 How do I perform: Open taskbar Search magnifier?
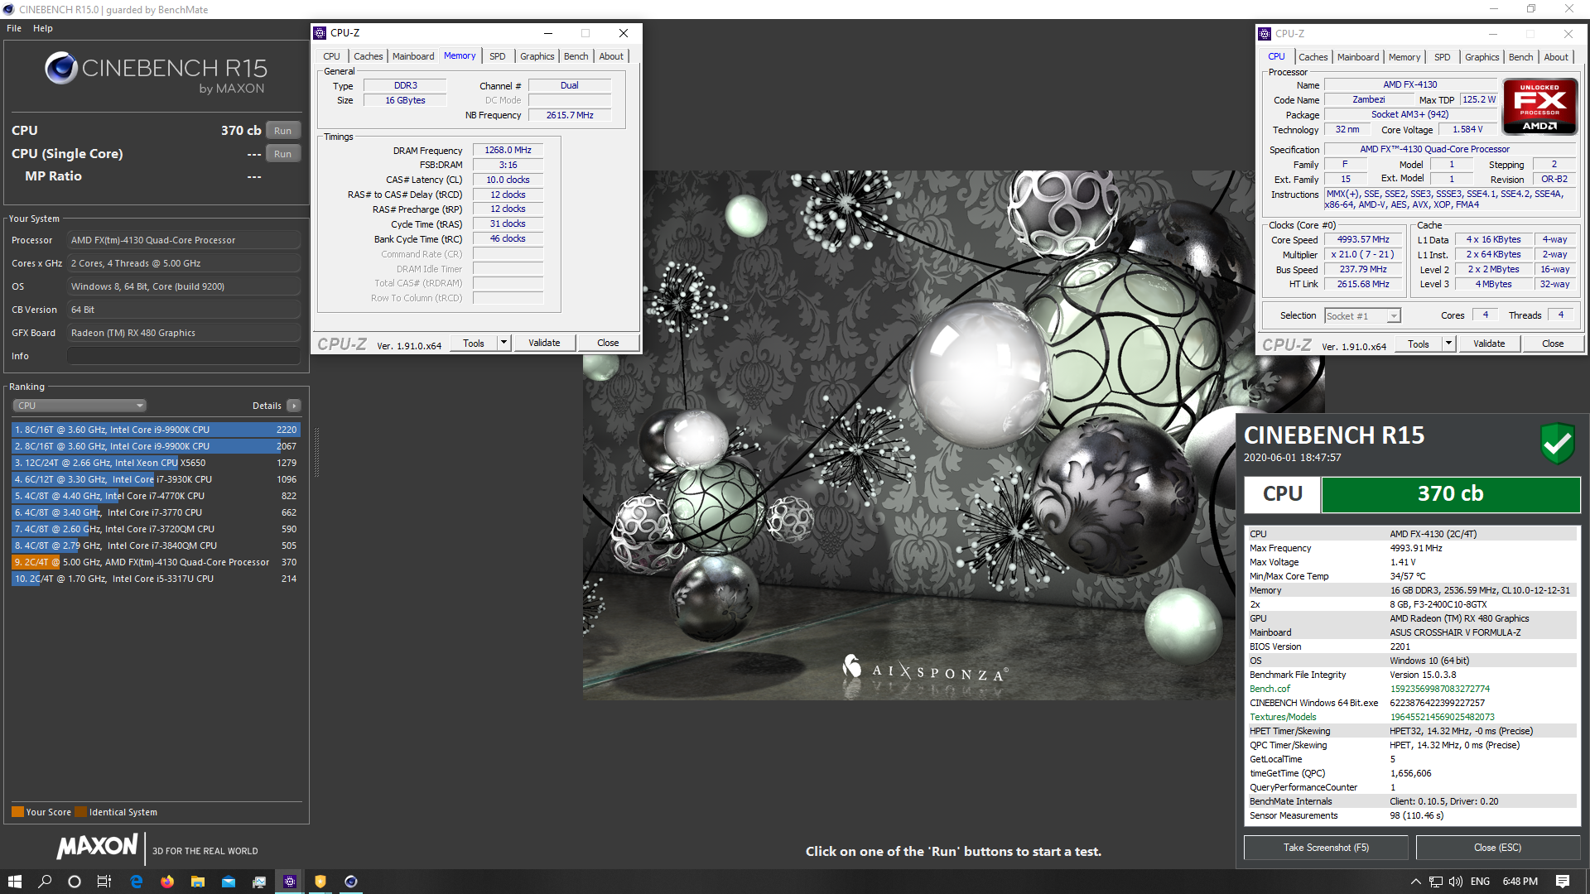[45, 882]
